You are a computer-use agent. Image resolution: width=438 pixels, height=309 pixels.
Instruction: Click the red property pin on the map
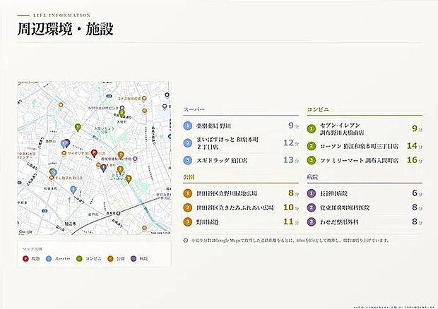tap(94, 153)
